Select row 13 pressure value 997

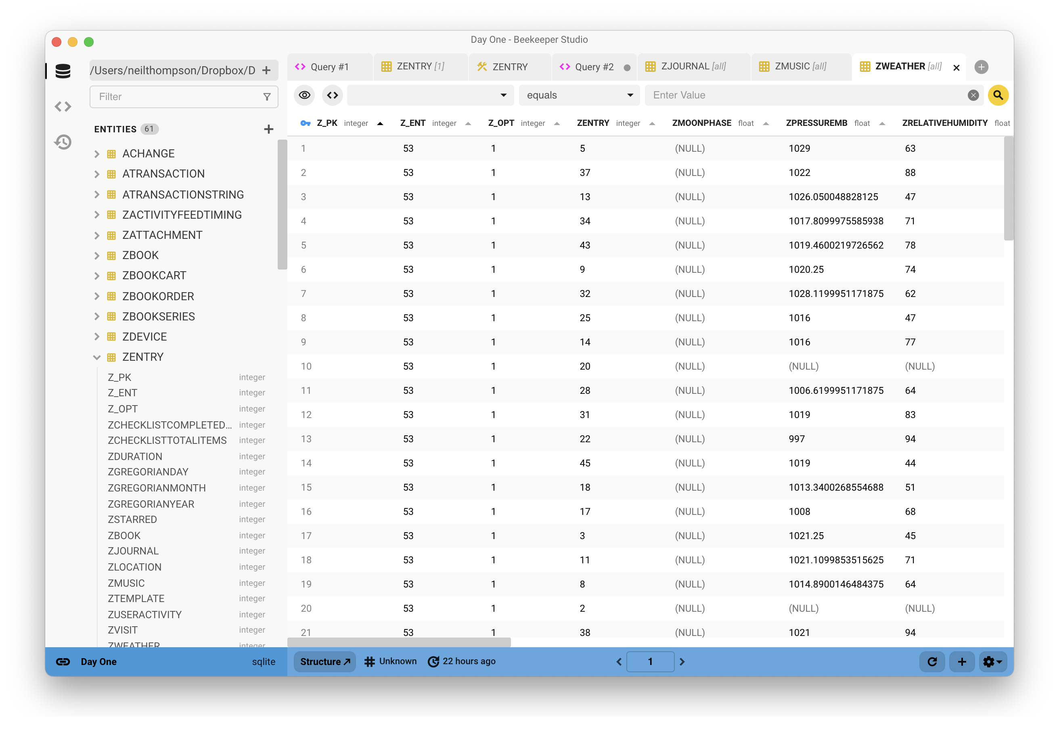[x=797, y=439]
